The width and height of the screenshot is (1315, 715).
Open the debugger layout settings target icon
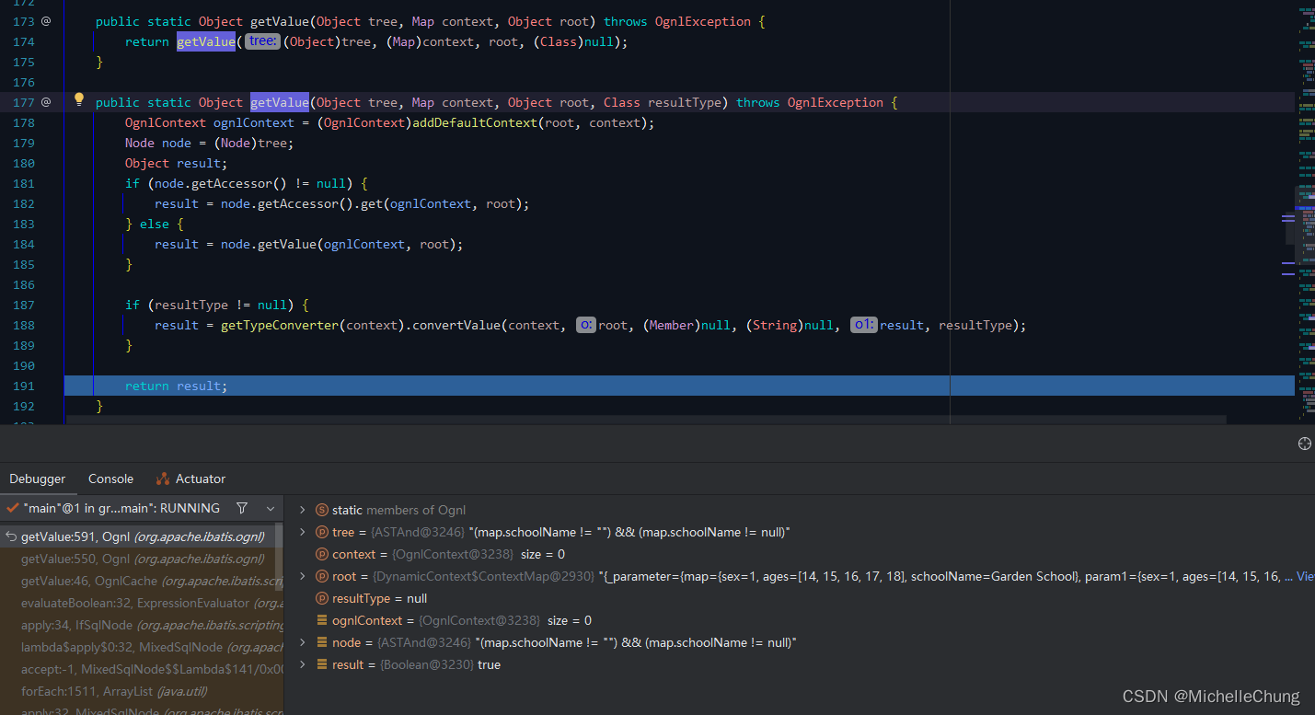(x=1304, y=444)
